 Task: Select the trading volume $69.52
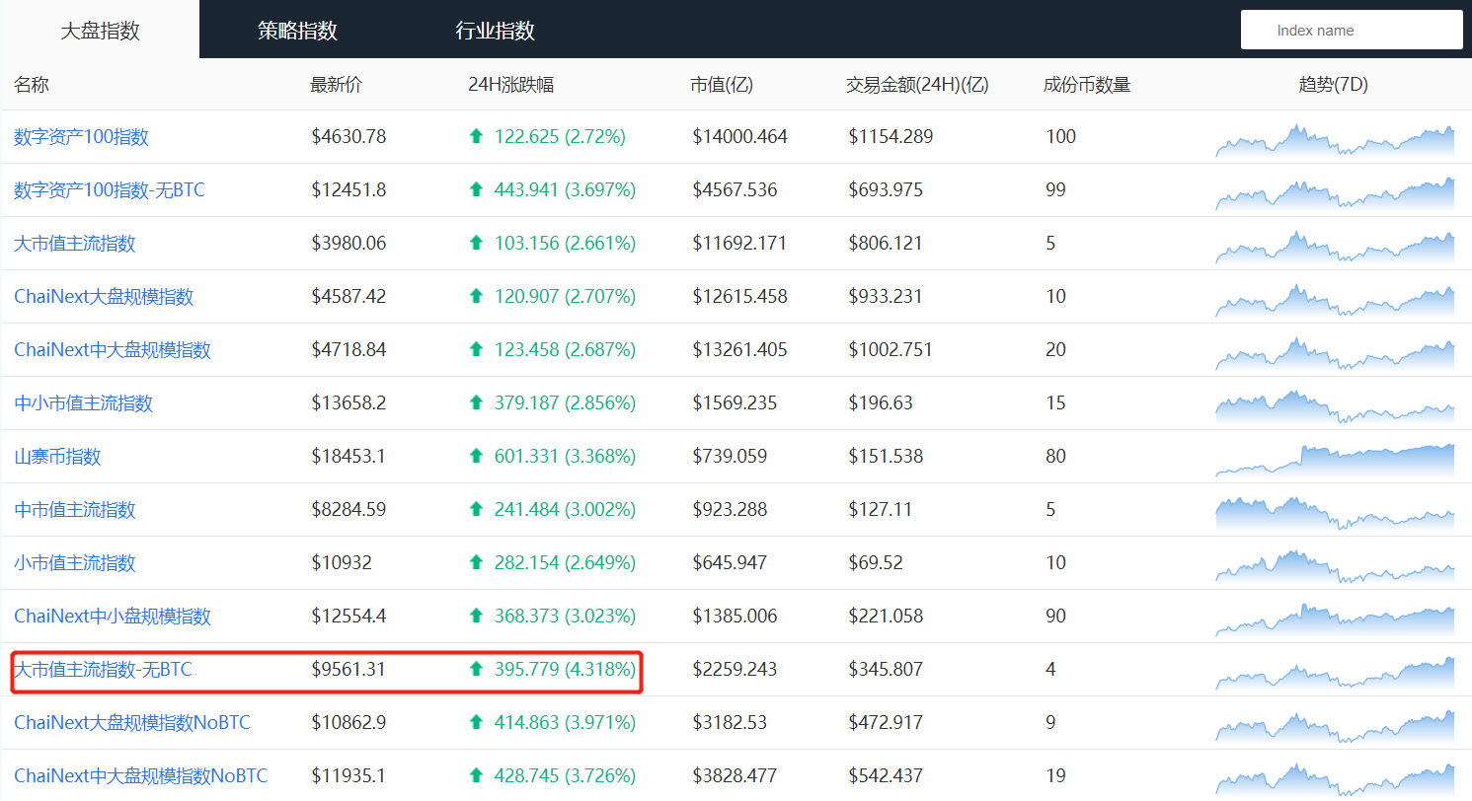point(876,563)
